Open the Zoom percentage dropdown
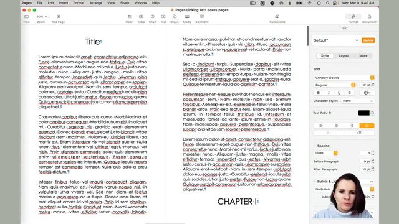 point(41,17)
